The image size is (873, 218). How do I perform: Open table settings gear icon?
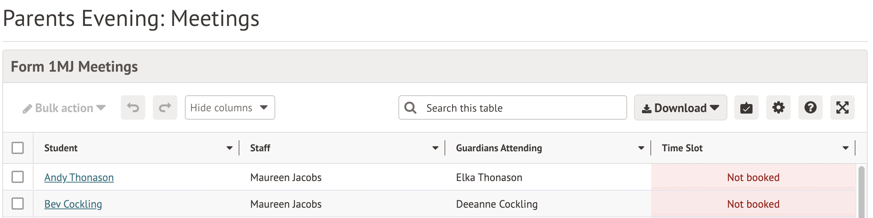click(778, 107)
